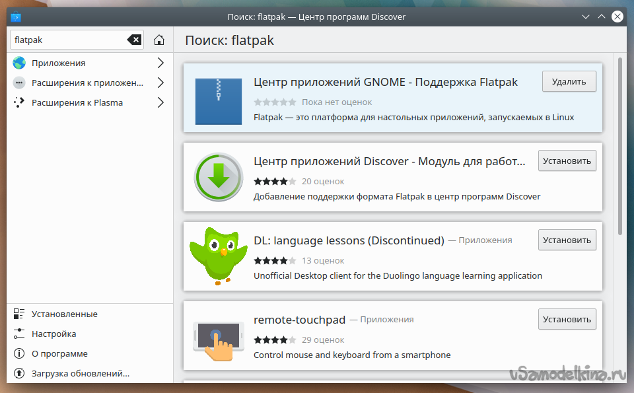The width and height of the screenshot is (634, 393).
Task: Click the Unofficial Desktop client description
Action: point(398,275)
